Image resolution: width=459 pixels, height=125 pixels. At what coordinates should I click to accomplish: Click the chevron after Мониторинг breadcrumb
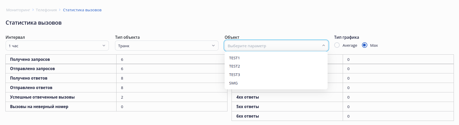click(33, 10)
